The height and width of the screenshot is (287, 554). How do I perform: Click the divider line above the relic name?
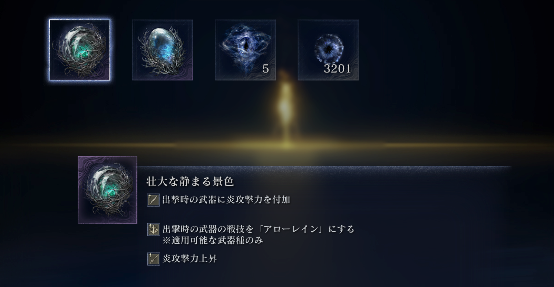point(324,167)
